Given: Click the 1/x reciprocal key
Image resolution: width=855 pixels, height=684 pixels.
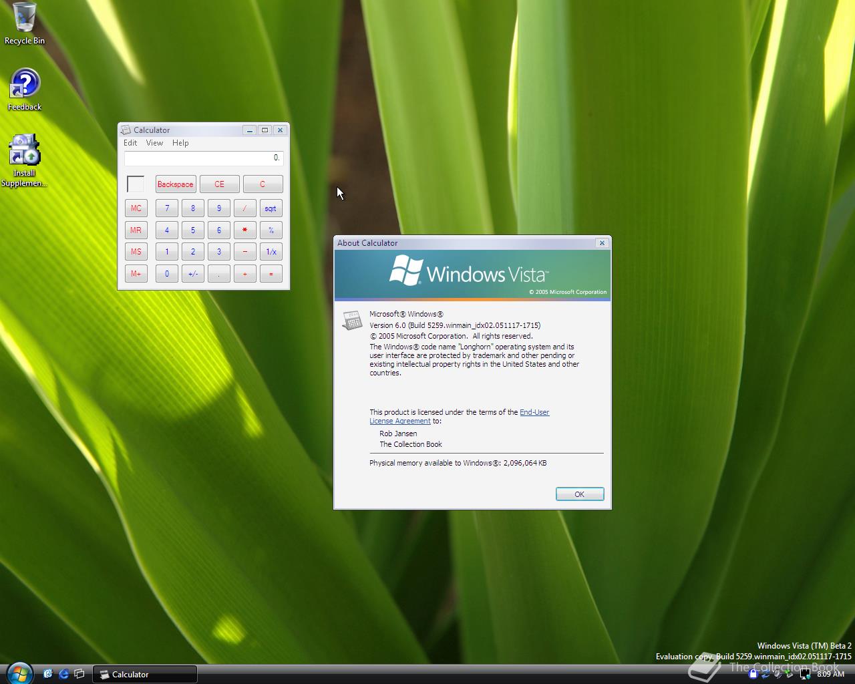Looking at the screenshot, I should click(271, 252).
